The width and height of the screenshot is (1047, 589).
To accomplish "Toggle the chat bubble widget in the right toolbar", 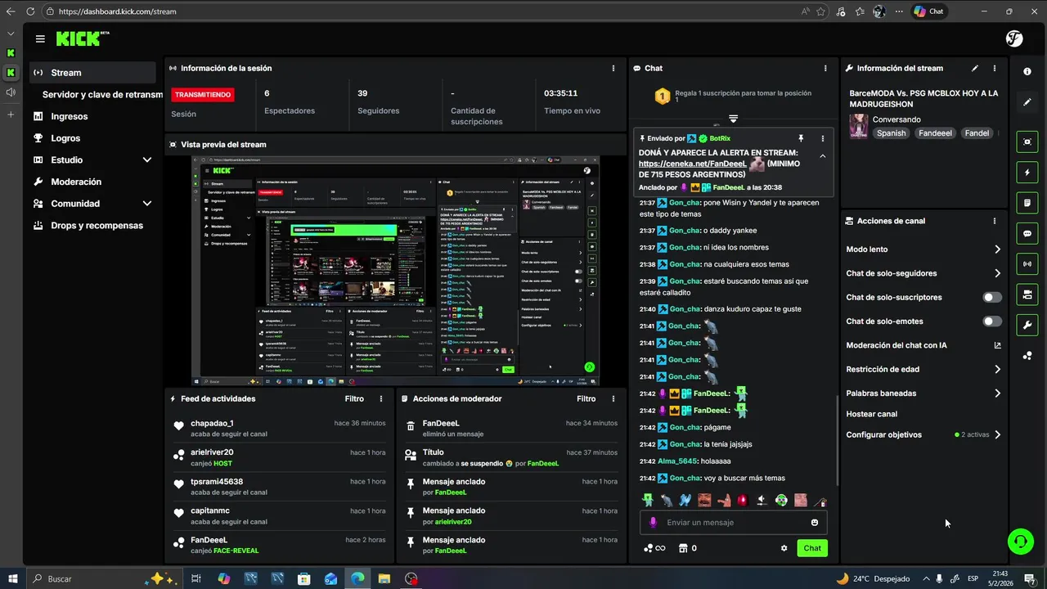I will tap(1027, 233).
